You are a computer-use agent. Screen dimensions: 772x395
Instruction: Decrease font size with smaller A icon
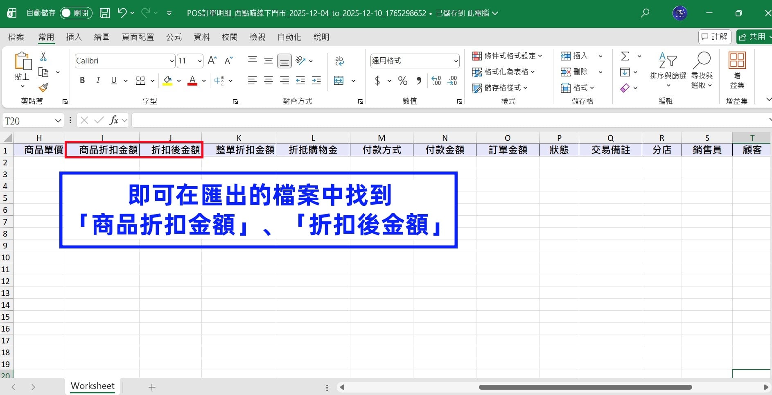(x=228, y=61)
